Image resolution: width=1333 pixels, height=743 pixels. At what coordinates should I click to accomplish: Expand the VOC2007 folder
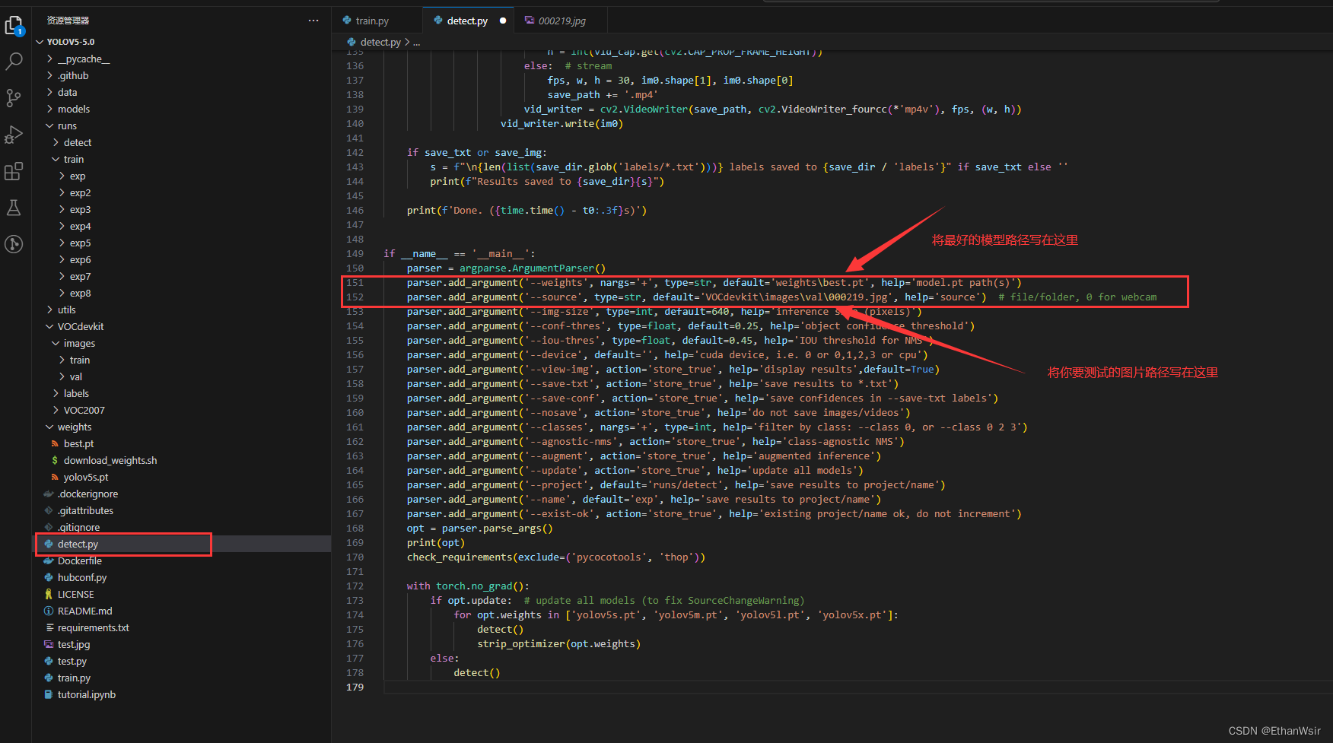pos(56,410)
